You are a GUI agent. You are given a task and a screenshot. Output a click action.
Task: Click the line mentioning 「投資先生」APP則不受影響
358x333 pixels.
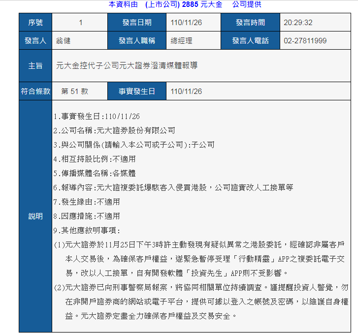(x=176, y=273)
